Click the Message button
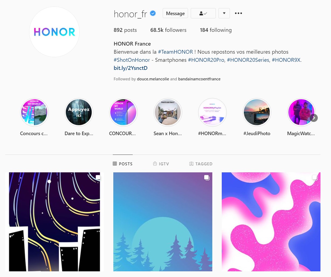The height and width of the screenshot is (277, 331). click(175, 13)
